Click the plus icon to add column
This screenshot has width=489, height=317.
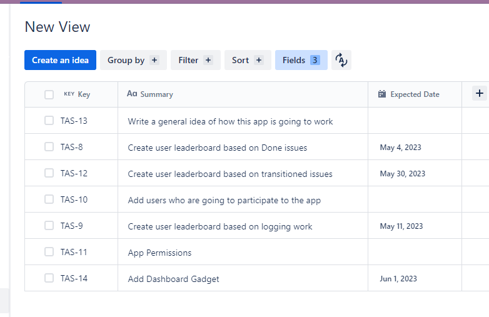[480, 93]
